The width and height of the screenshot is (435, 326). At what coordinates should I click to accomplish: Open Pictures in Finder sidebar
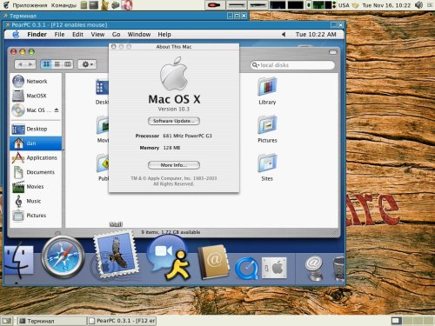[37, 216]
